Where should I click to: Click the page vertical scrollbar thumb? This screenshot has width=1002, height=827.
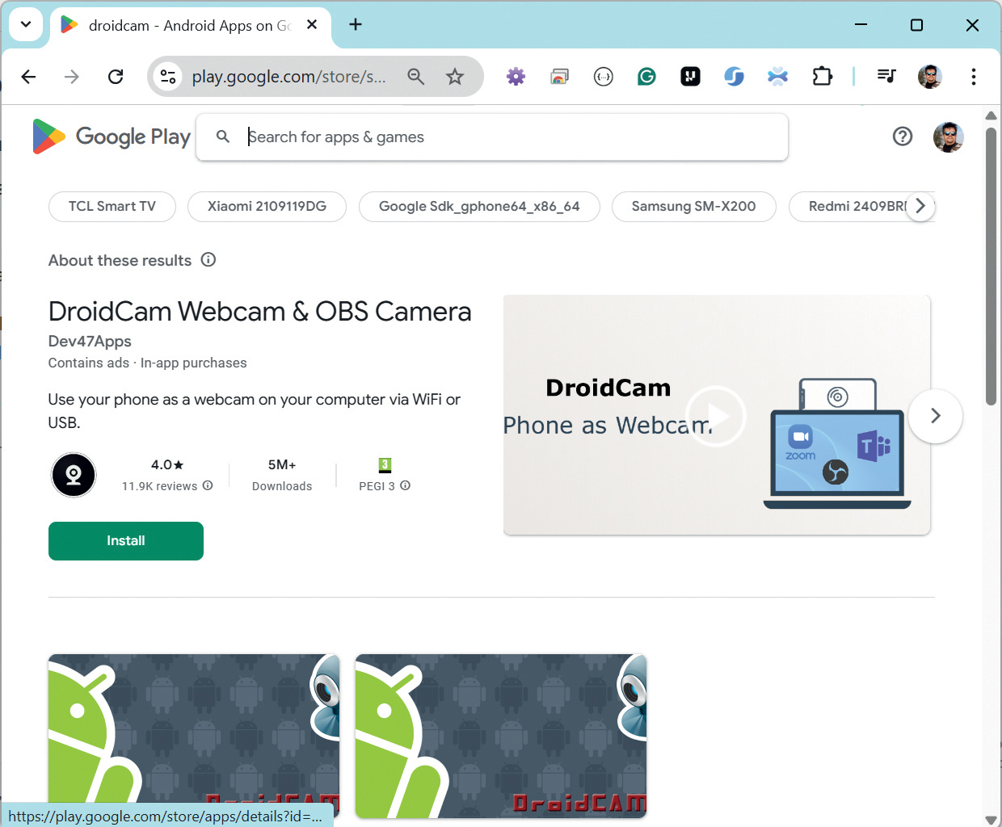(x=991, y=267)
